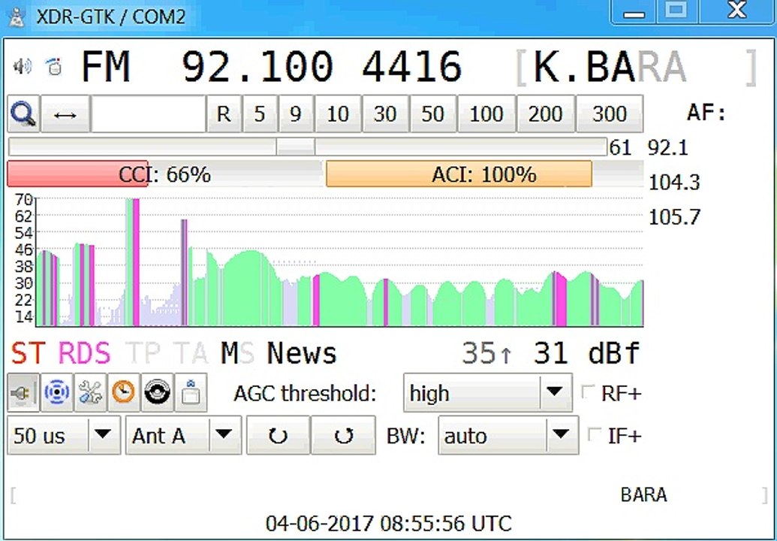This screenshot has width=777, height=541.
Task: Click the XDR-GTK title bar app icon
Action: pos(17,17)
